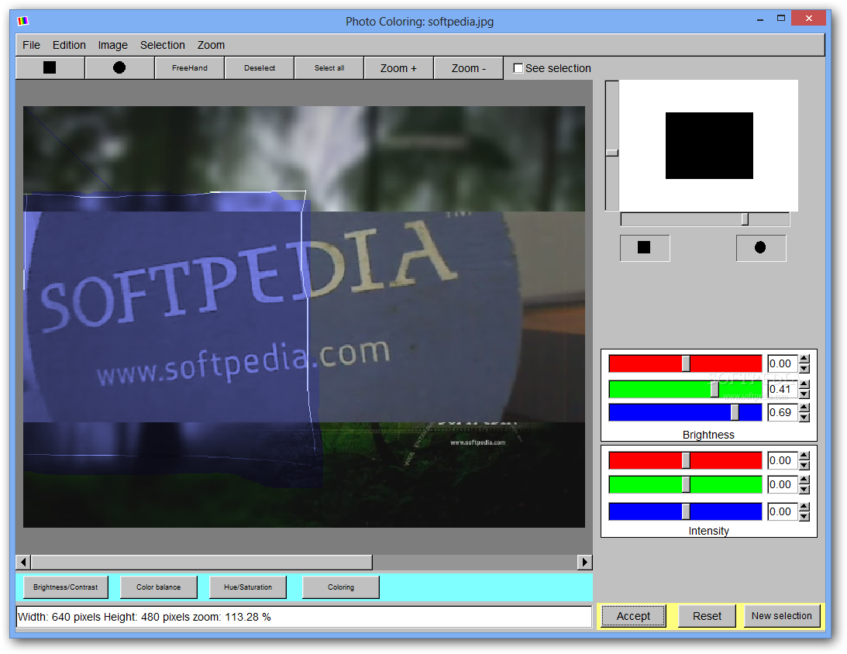Click the Photo Coloring app icon in the title bar
Image resolution: width=847 pixels, height=654 pixels.
point(22,21)
